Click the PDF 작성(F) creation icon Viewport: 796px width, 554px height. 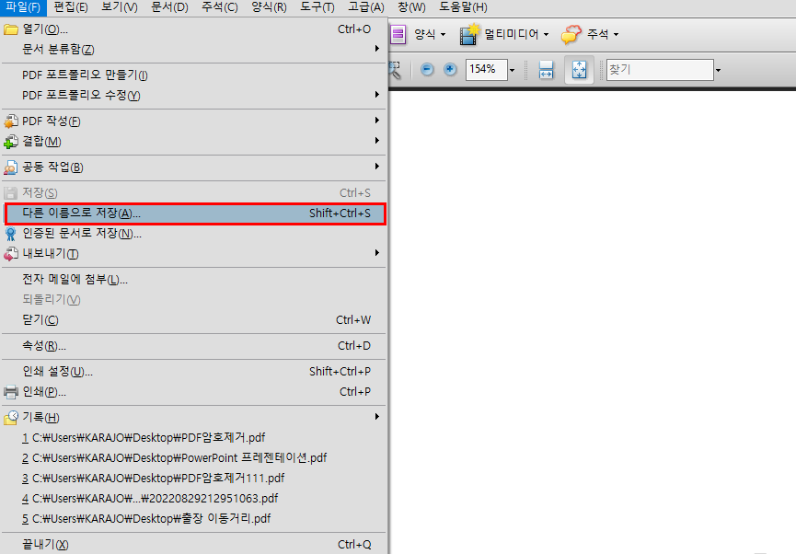[x=11, y=121]
